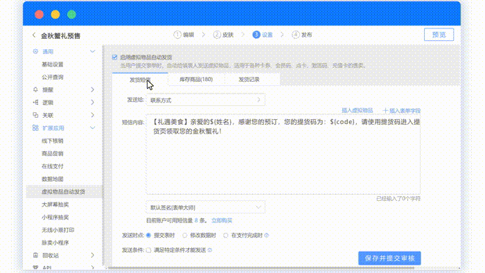Expand the 提醒 sidebar section chevron
The image size is (485, 273).
[x=92, y=89]
